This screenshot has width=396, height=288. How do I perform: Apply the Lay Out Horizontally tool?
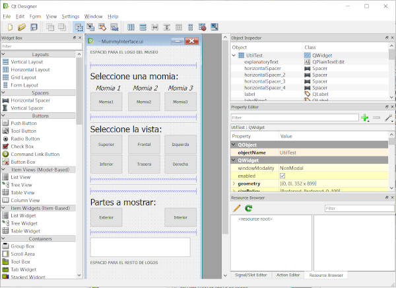(130, 26)
